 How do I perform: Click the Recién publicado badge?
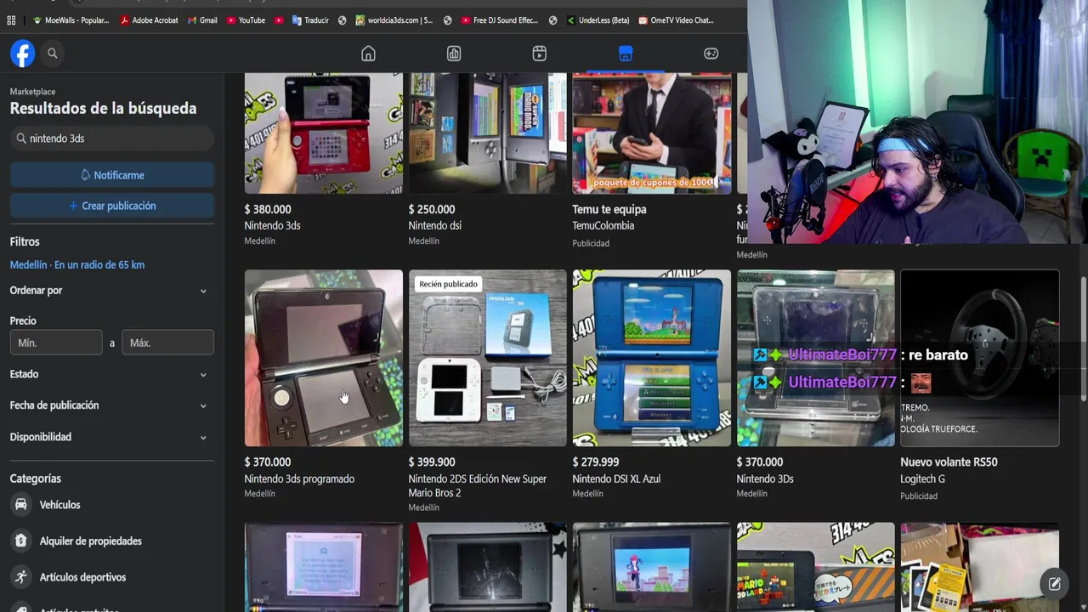coord(448,284)
